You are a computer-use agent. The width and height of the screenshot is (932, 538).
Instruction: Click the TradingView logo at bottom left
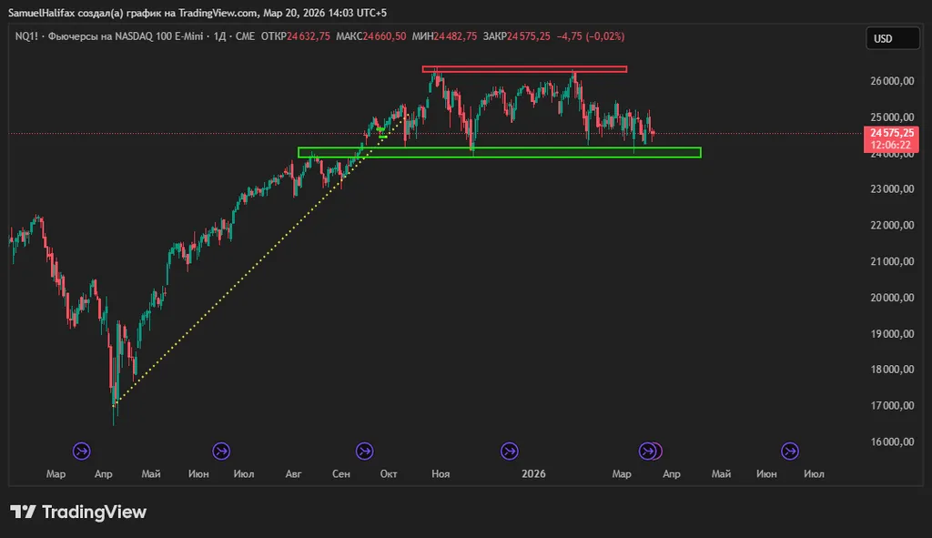click(78, 513)
